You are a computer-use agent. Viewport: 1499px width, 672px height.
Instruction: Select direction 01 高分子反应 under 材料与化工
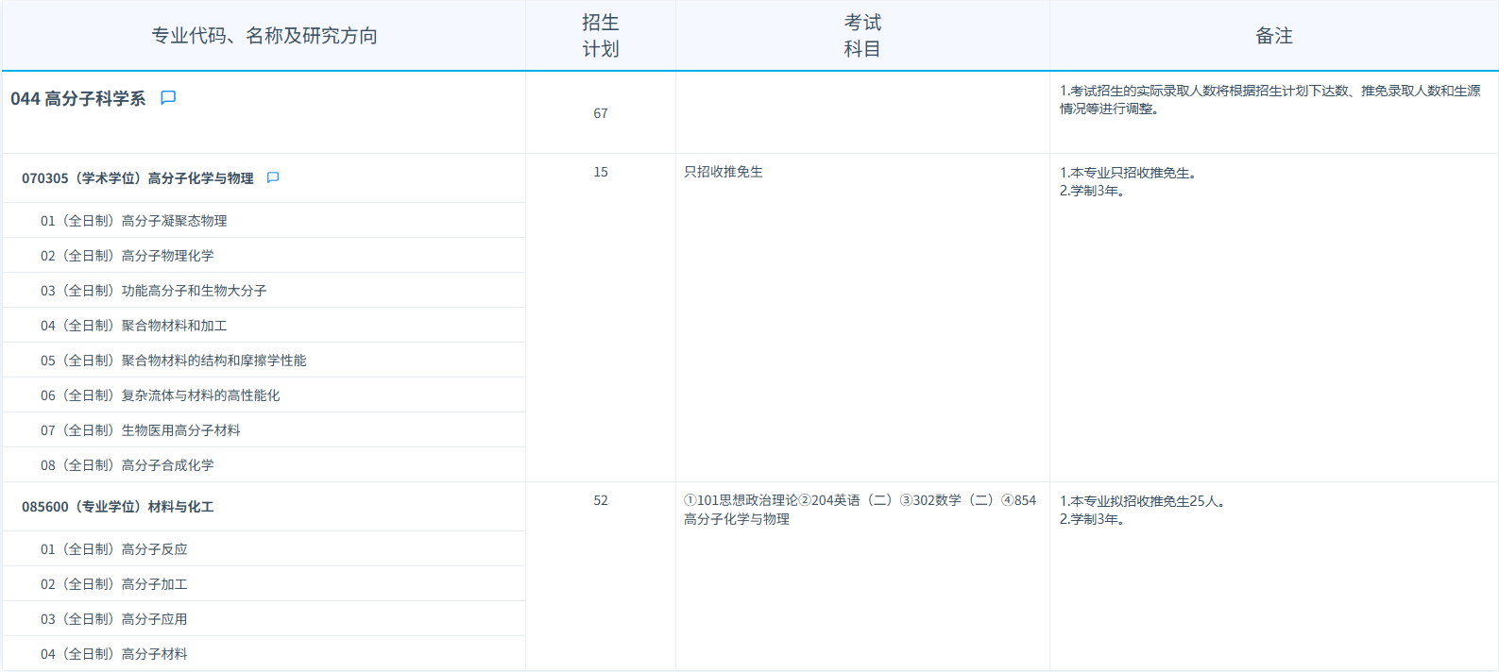click(x=113, y=549)
